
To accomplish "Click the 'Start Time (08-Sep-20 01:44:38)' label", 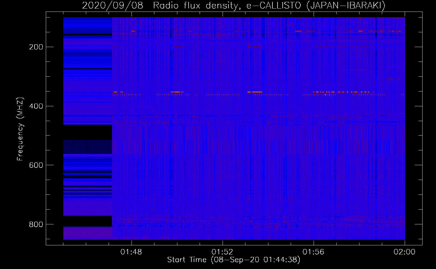I will point(234,260).
